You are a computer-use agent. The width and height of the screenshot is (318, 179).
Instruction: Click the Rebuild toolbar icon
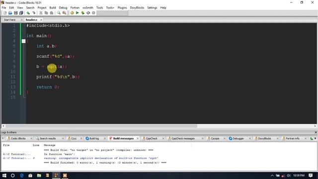[88, 13]
